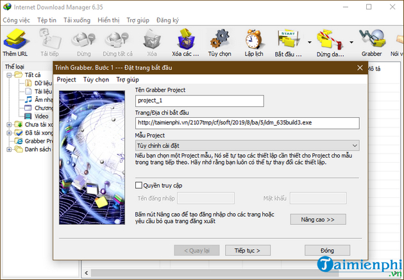
Task: Open the Trợ giúp menu in main window
Action: pyautogui.click(x=138, y=21)
